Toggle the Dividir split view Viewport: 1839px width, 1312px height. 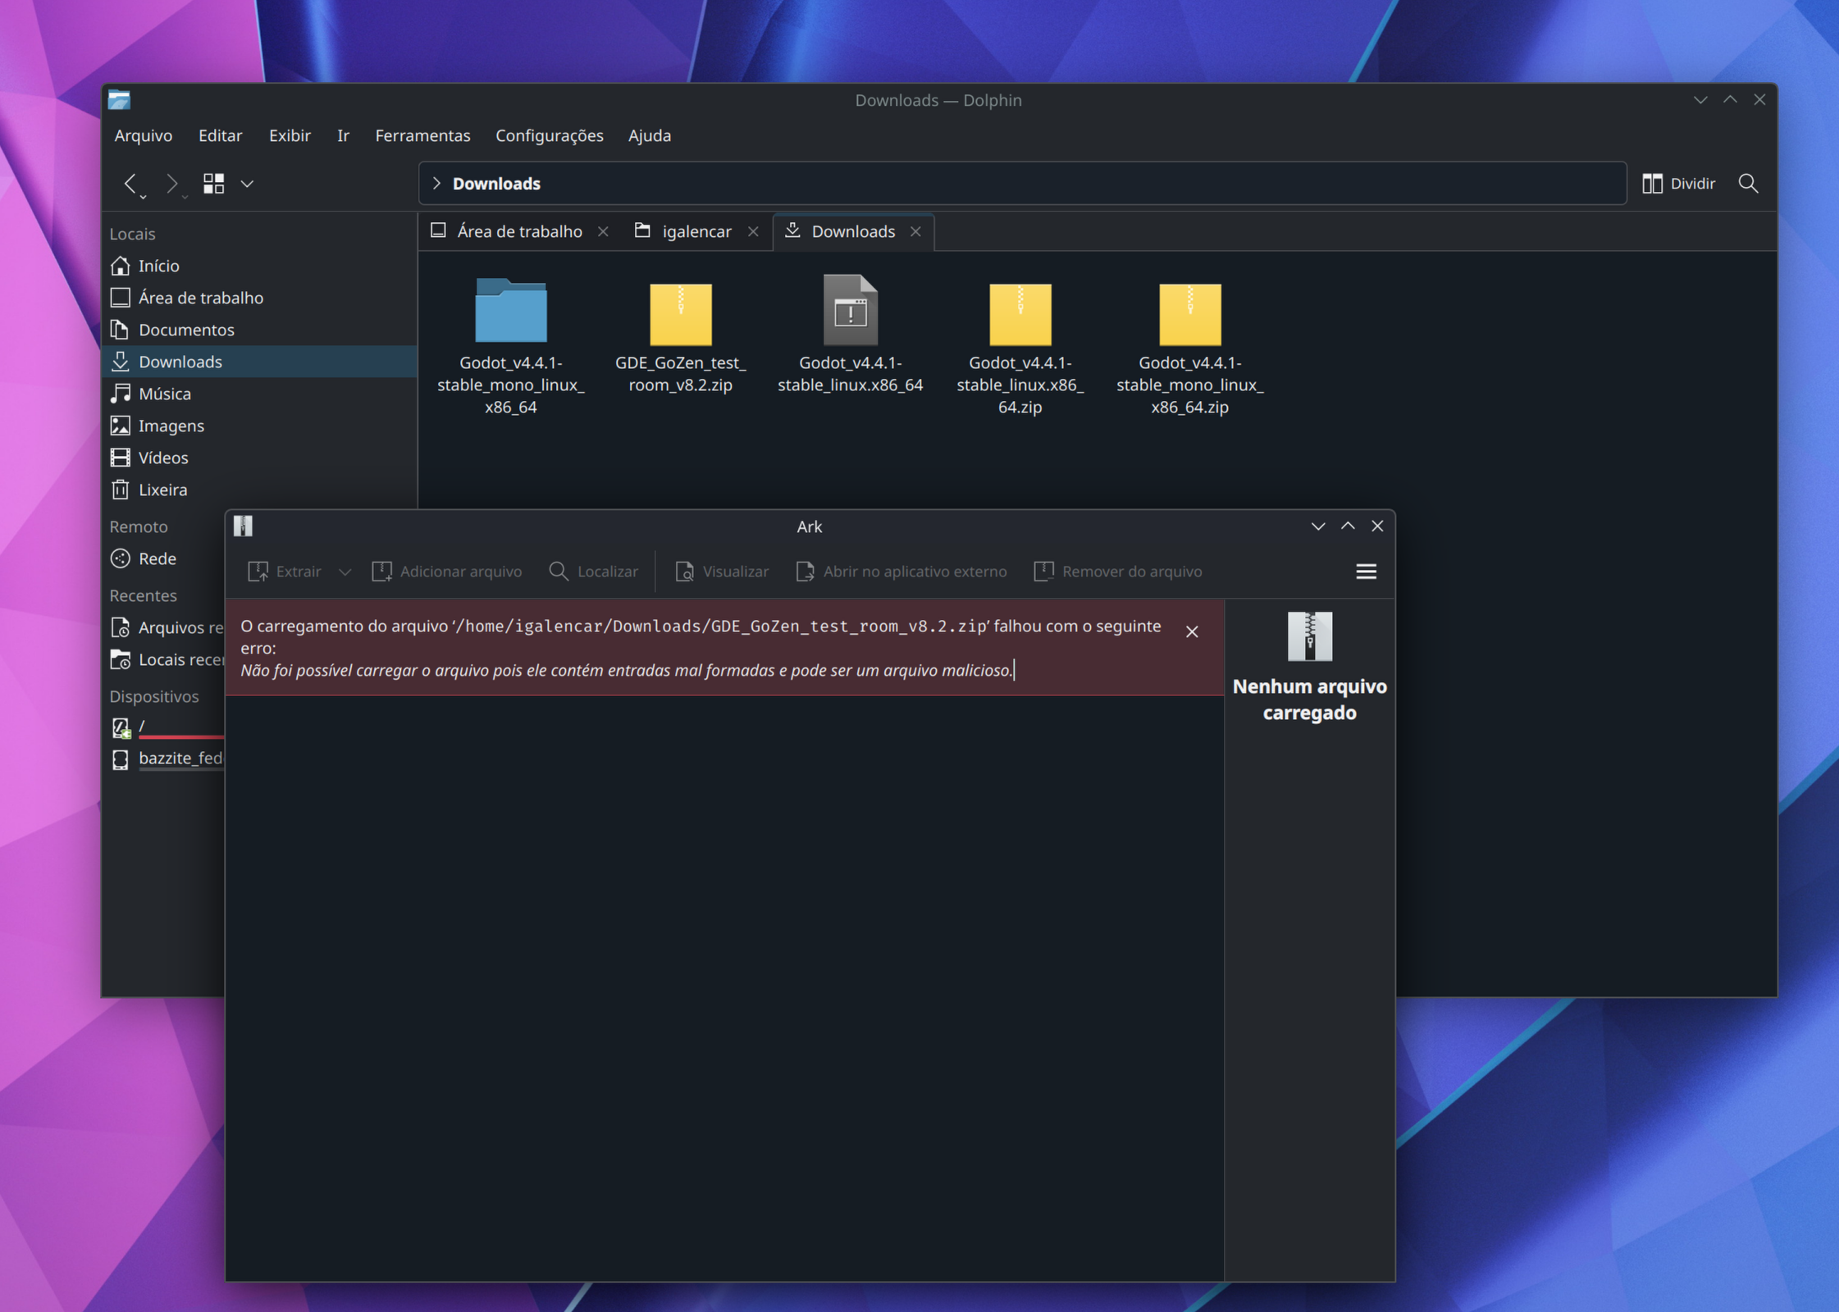tap(1678, 183)
